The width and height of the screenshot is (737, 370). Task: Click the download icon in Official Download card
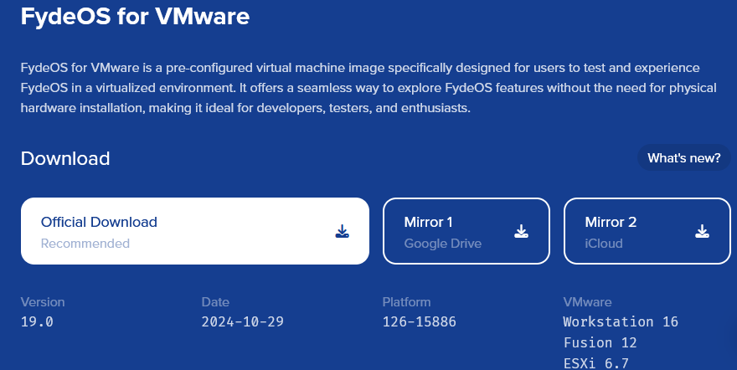343,231
